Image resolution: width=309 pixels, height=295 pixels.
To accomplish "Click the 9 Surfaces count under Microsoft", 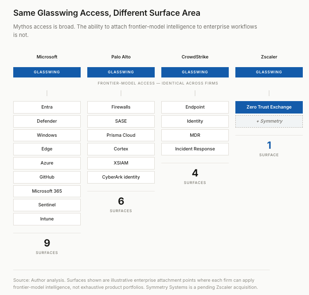I will coord(47,247).
